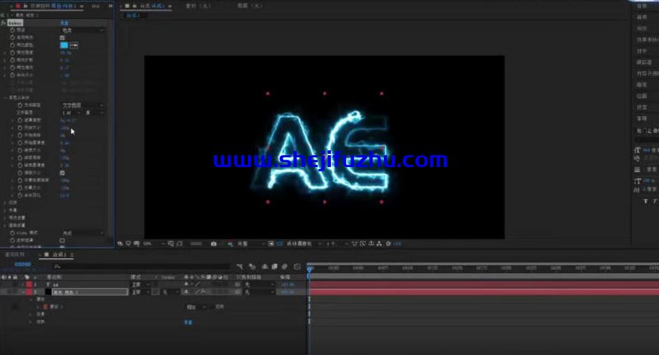Toggle the fx switch on the solid layer row

click(x=203, y=292)
